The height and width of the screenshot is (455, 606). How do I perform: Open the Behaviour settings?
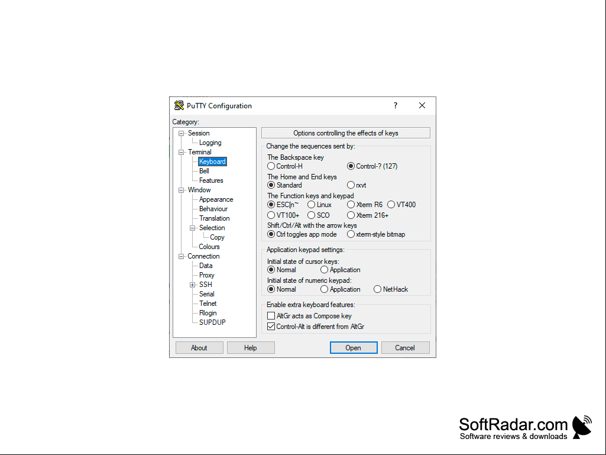click(213, 209)
